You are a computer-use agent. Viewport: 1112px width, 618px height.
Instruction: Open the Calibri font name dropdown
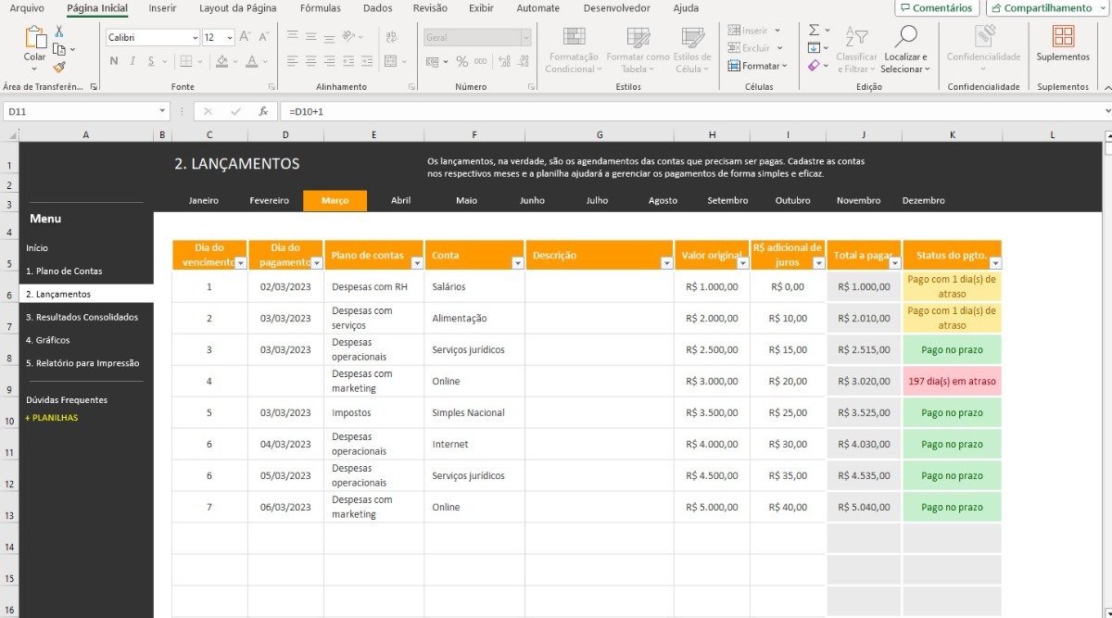[x=195, y=38]
